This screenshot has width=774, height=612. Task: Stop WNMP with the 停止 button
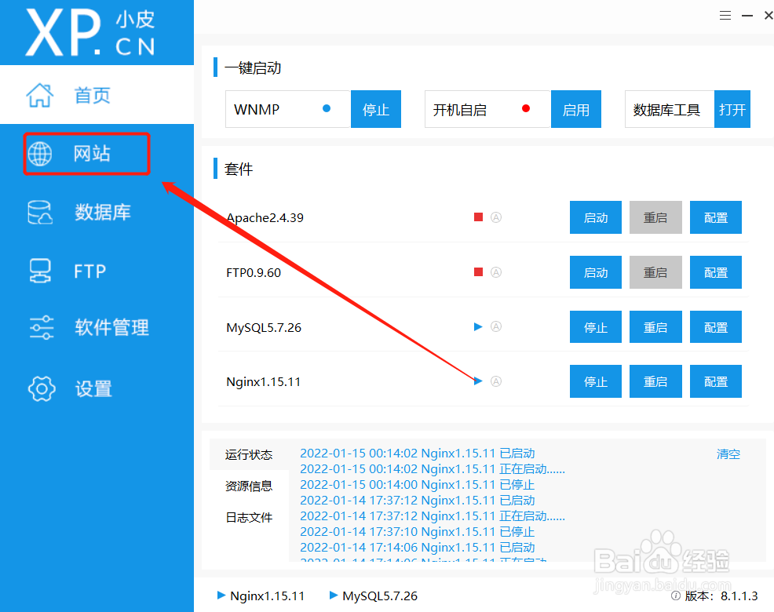click(x=376, y=109)
